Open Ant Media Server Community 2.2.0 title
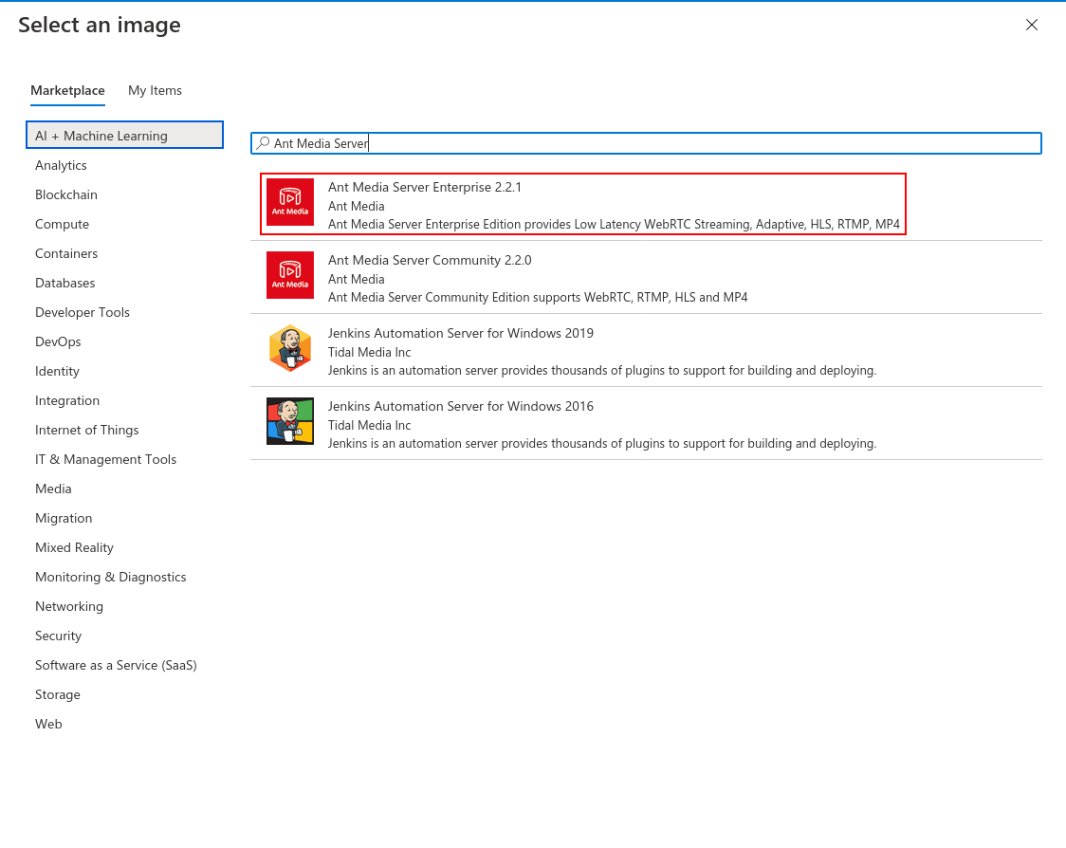This screenshot has width=1066, height=848. tap(430, 260)
